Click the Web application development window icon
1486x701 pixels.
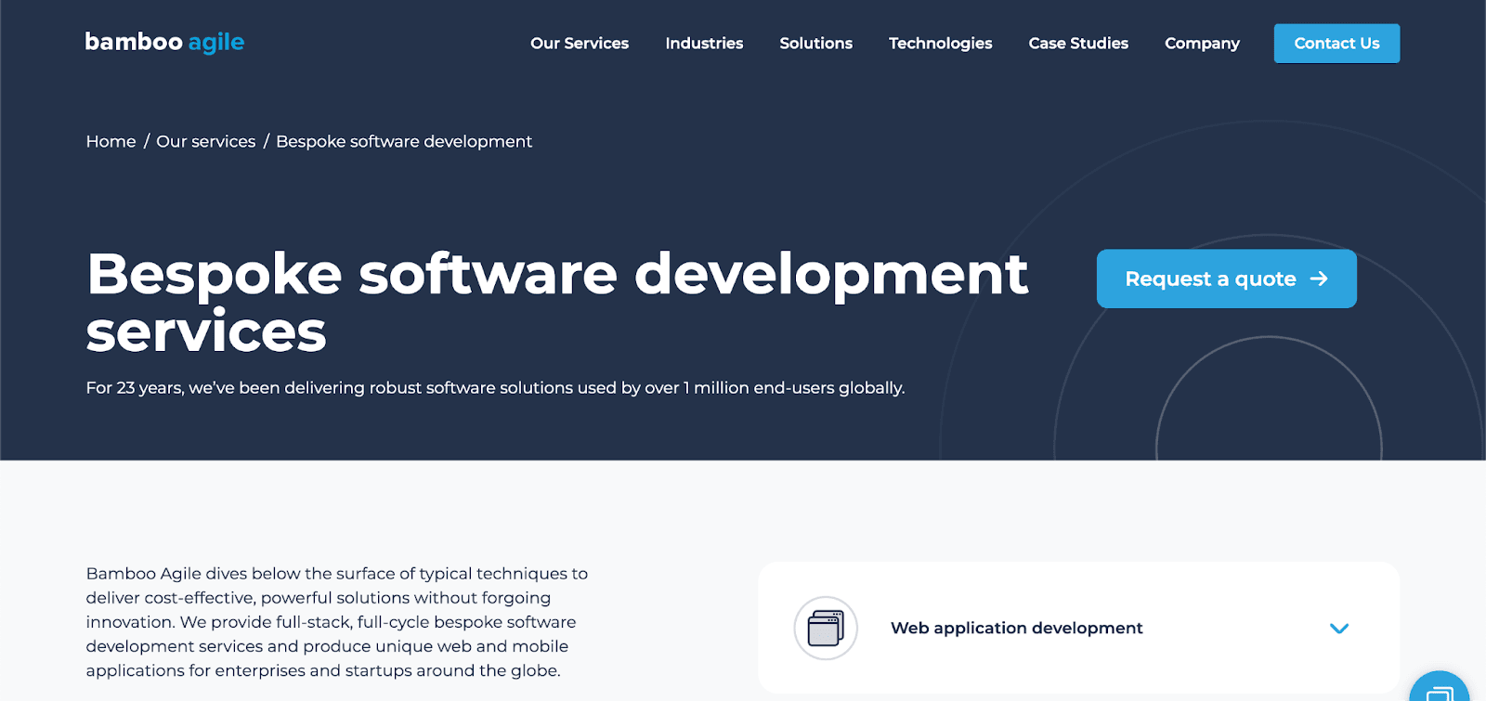tap(826, 628)
